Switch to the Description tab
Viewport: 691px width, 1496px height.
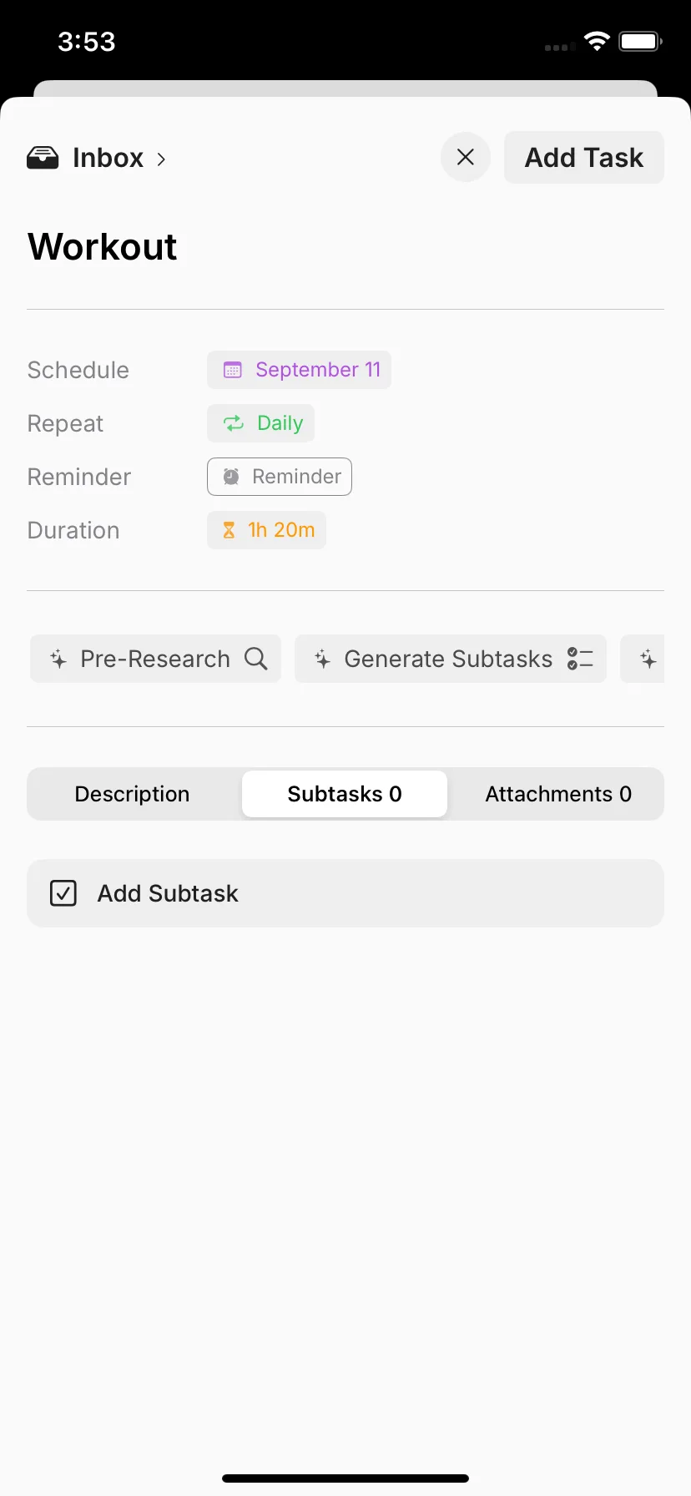(133, 794)
